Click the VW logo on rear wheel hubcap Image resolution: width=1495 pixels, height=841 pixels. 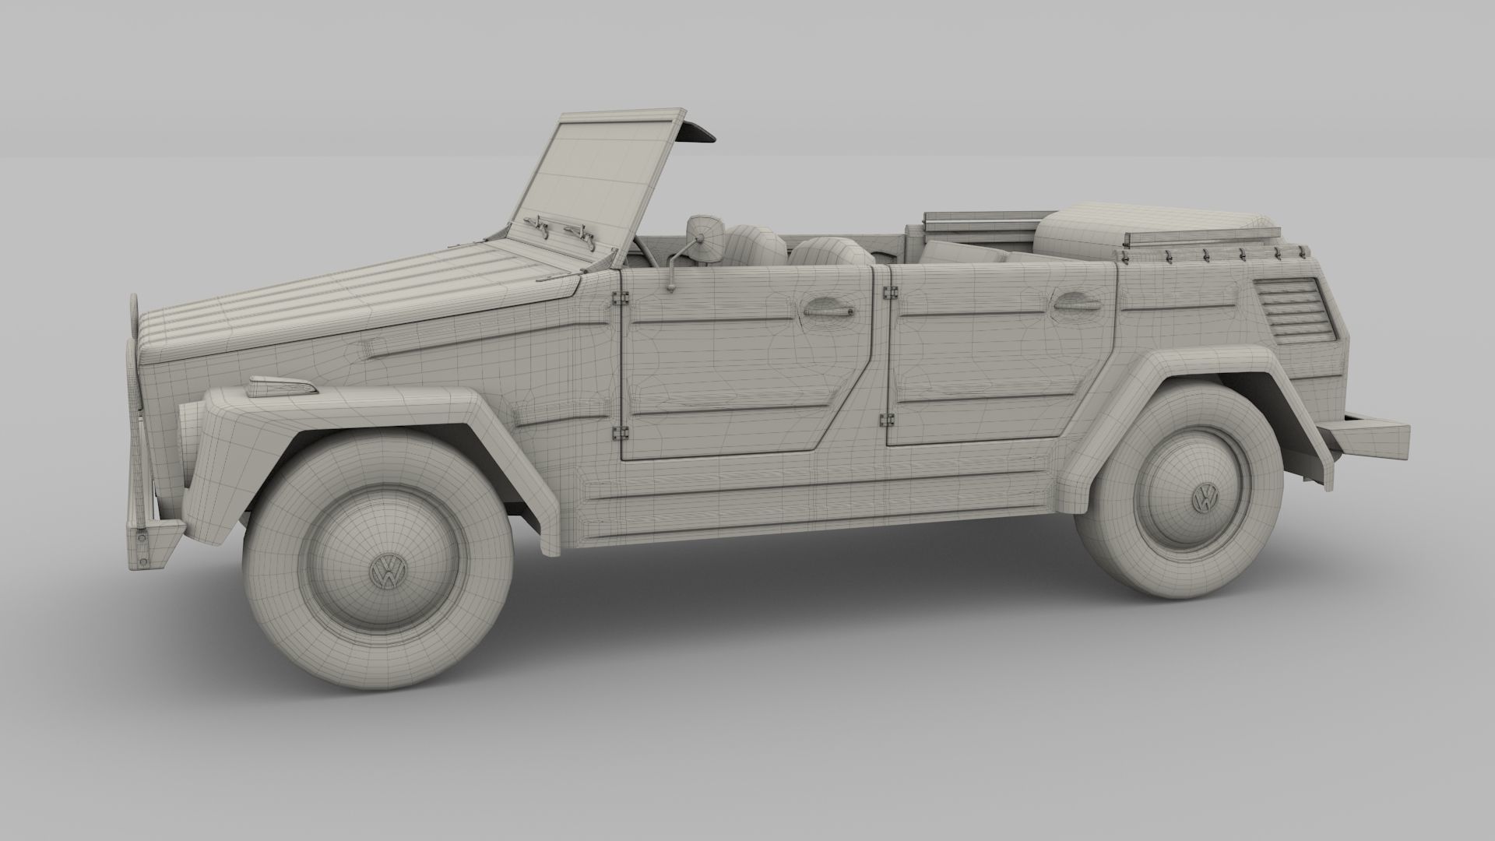click(x=1206, y=497)
